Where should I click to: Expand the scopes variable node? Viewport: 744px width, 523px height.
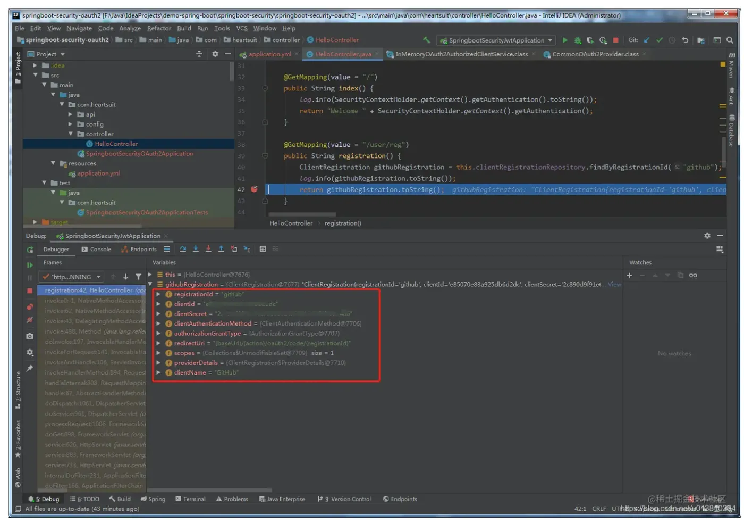point(158,353)
